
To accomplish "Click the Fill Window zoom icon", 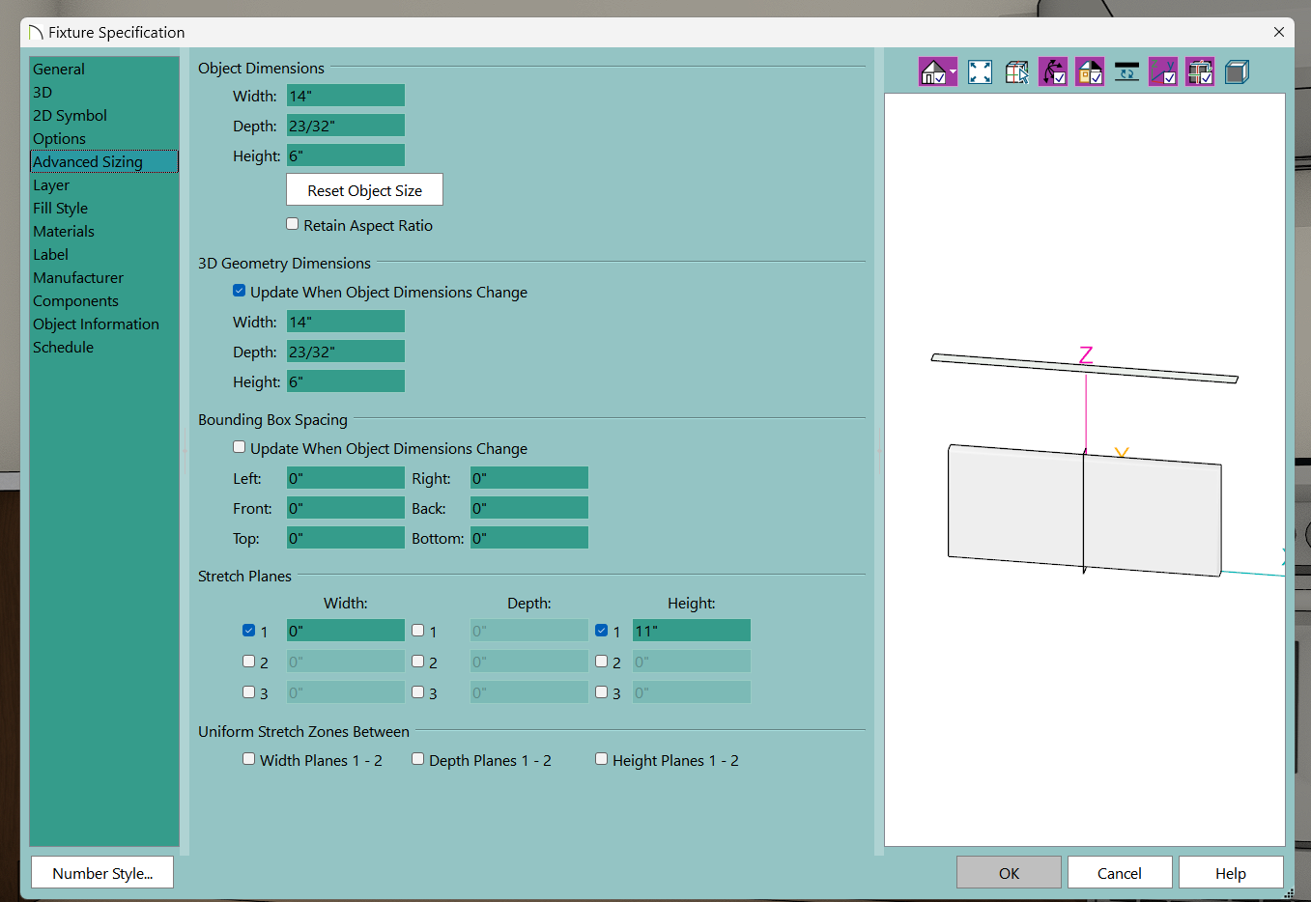I will click(980, 72).
